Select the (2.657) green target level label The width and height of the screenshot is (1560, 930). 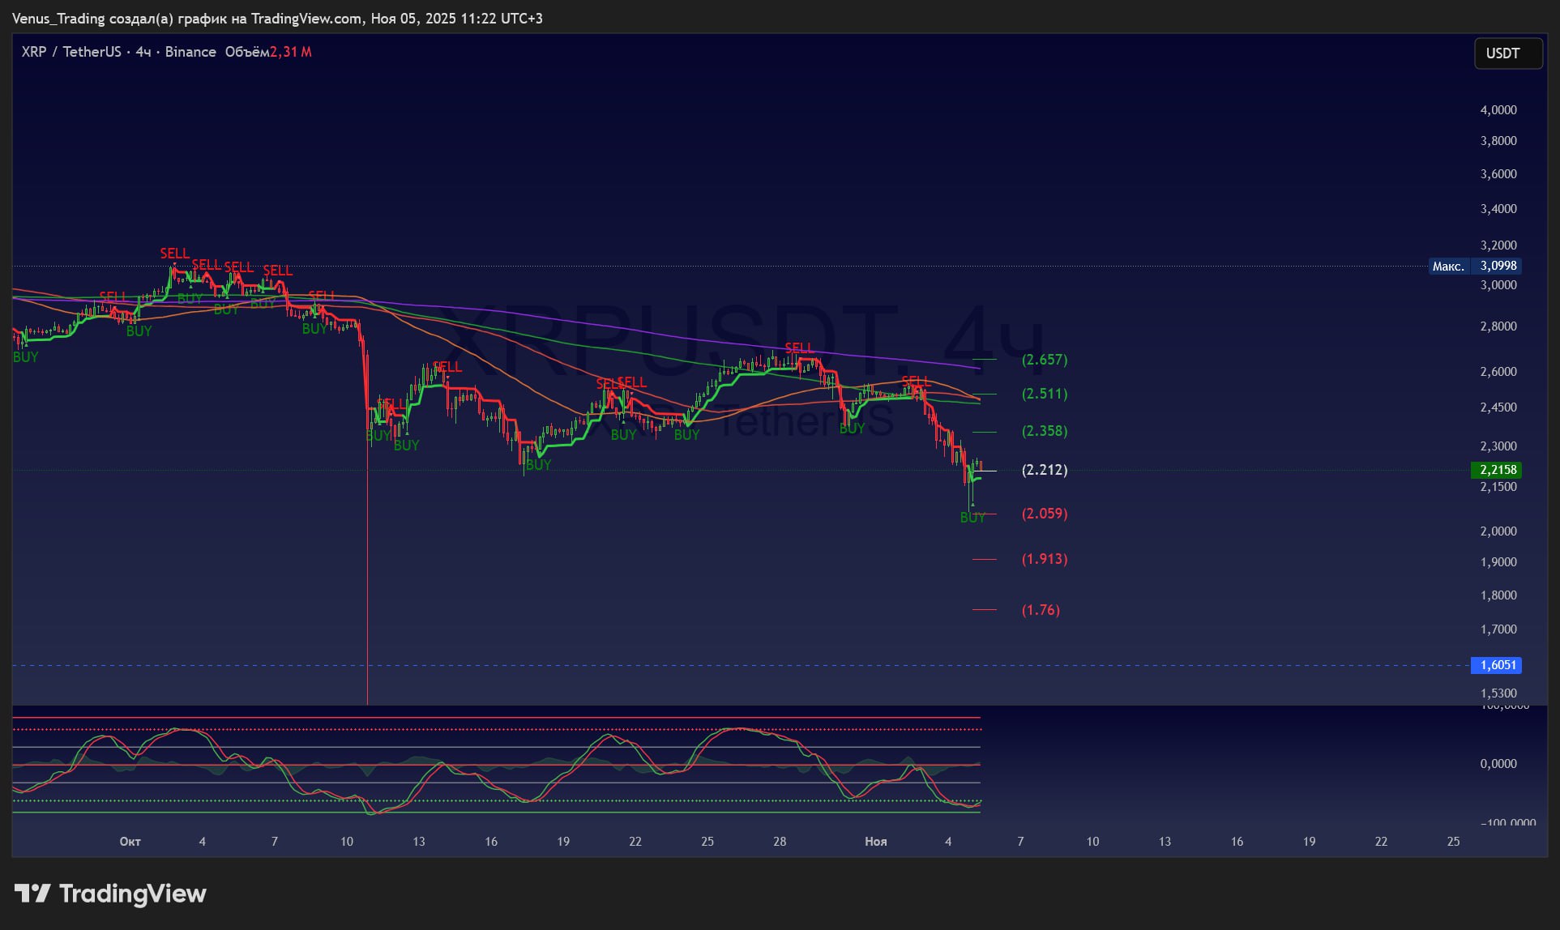(1044, 360)
